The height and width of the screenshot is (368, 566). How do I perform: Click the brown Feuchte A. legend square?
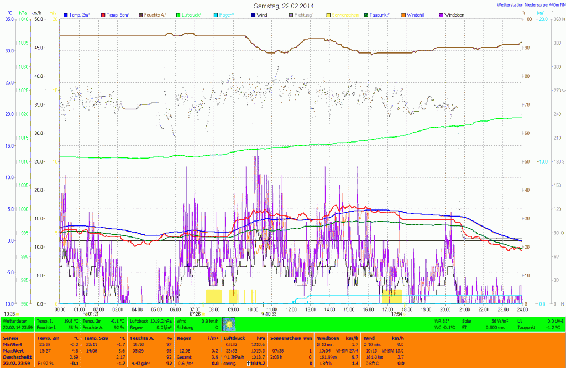tap(141, 15)
